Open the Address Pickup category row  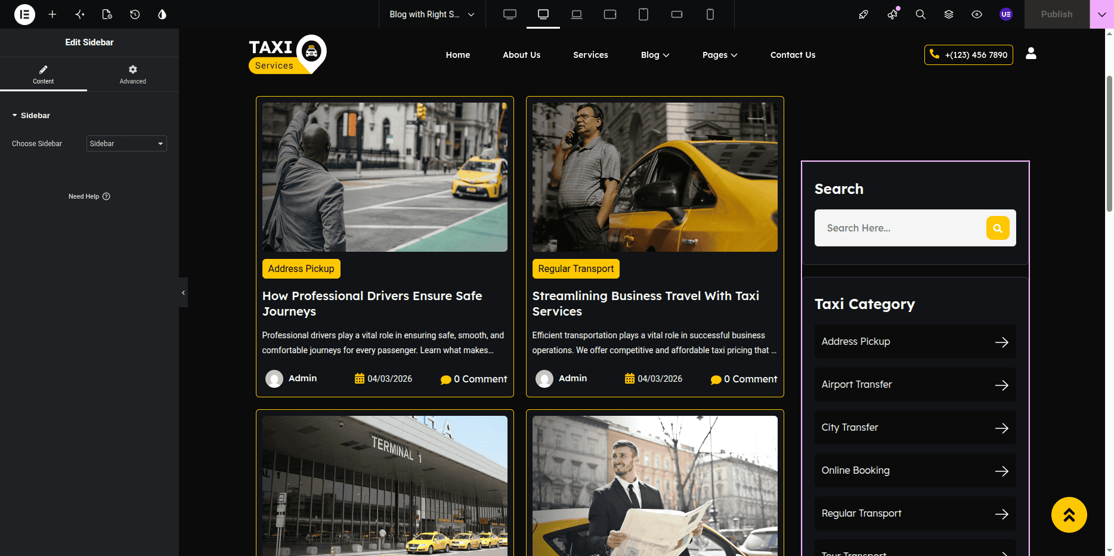(915, 341)
